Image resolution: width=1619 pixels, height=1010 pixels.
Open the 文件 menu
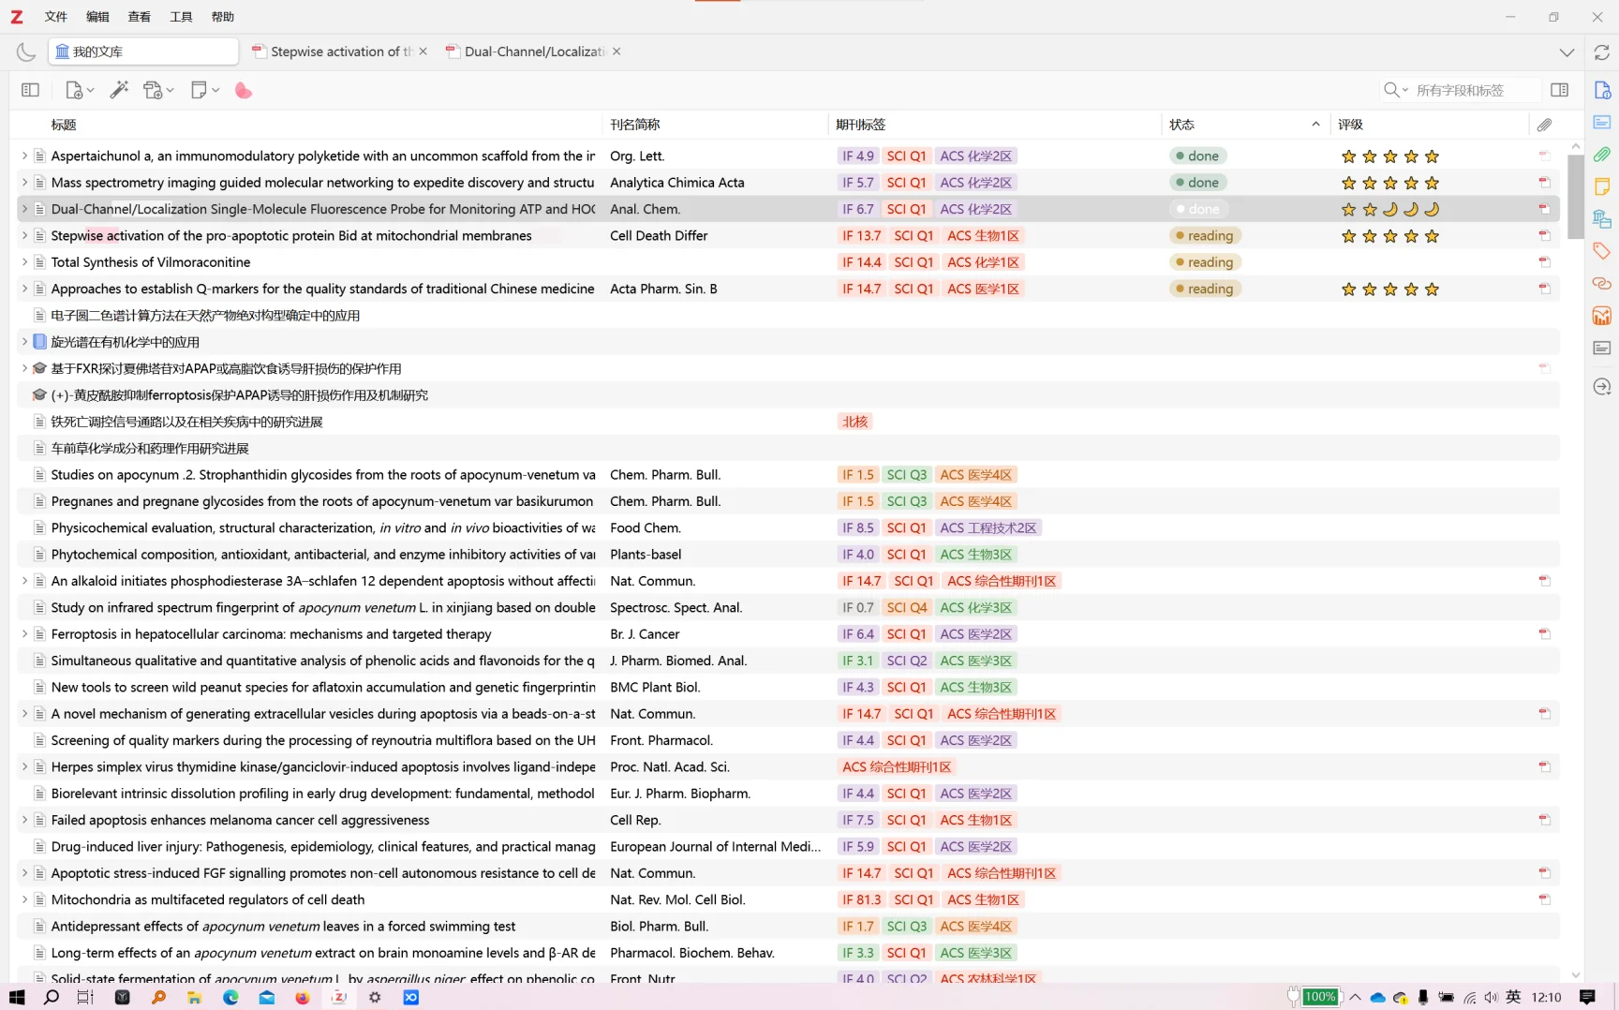coord(56,17)
